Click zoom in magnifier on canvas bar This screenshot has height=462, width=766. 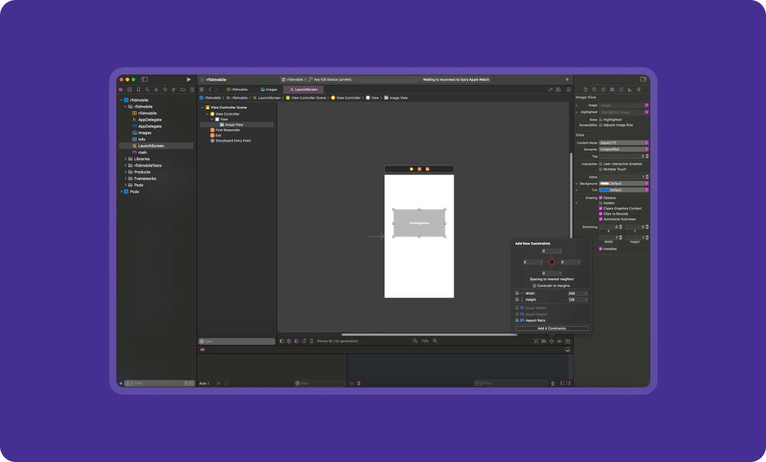tap(435, 341)
